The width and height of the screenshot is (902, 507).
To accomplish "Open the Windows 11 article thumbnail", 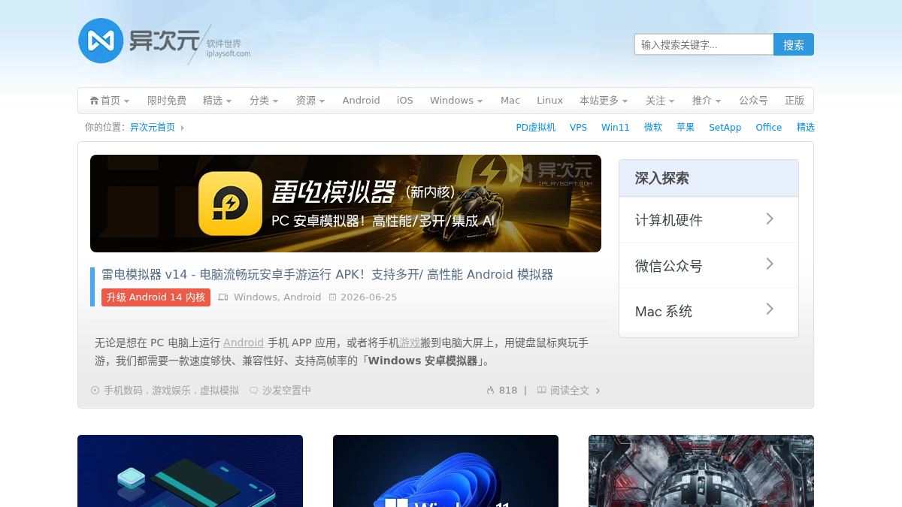I will click(446, 471).
